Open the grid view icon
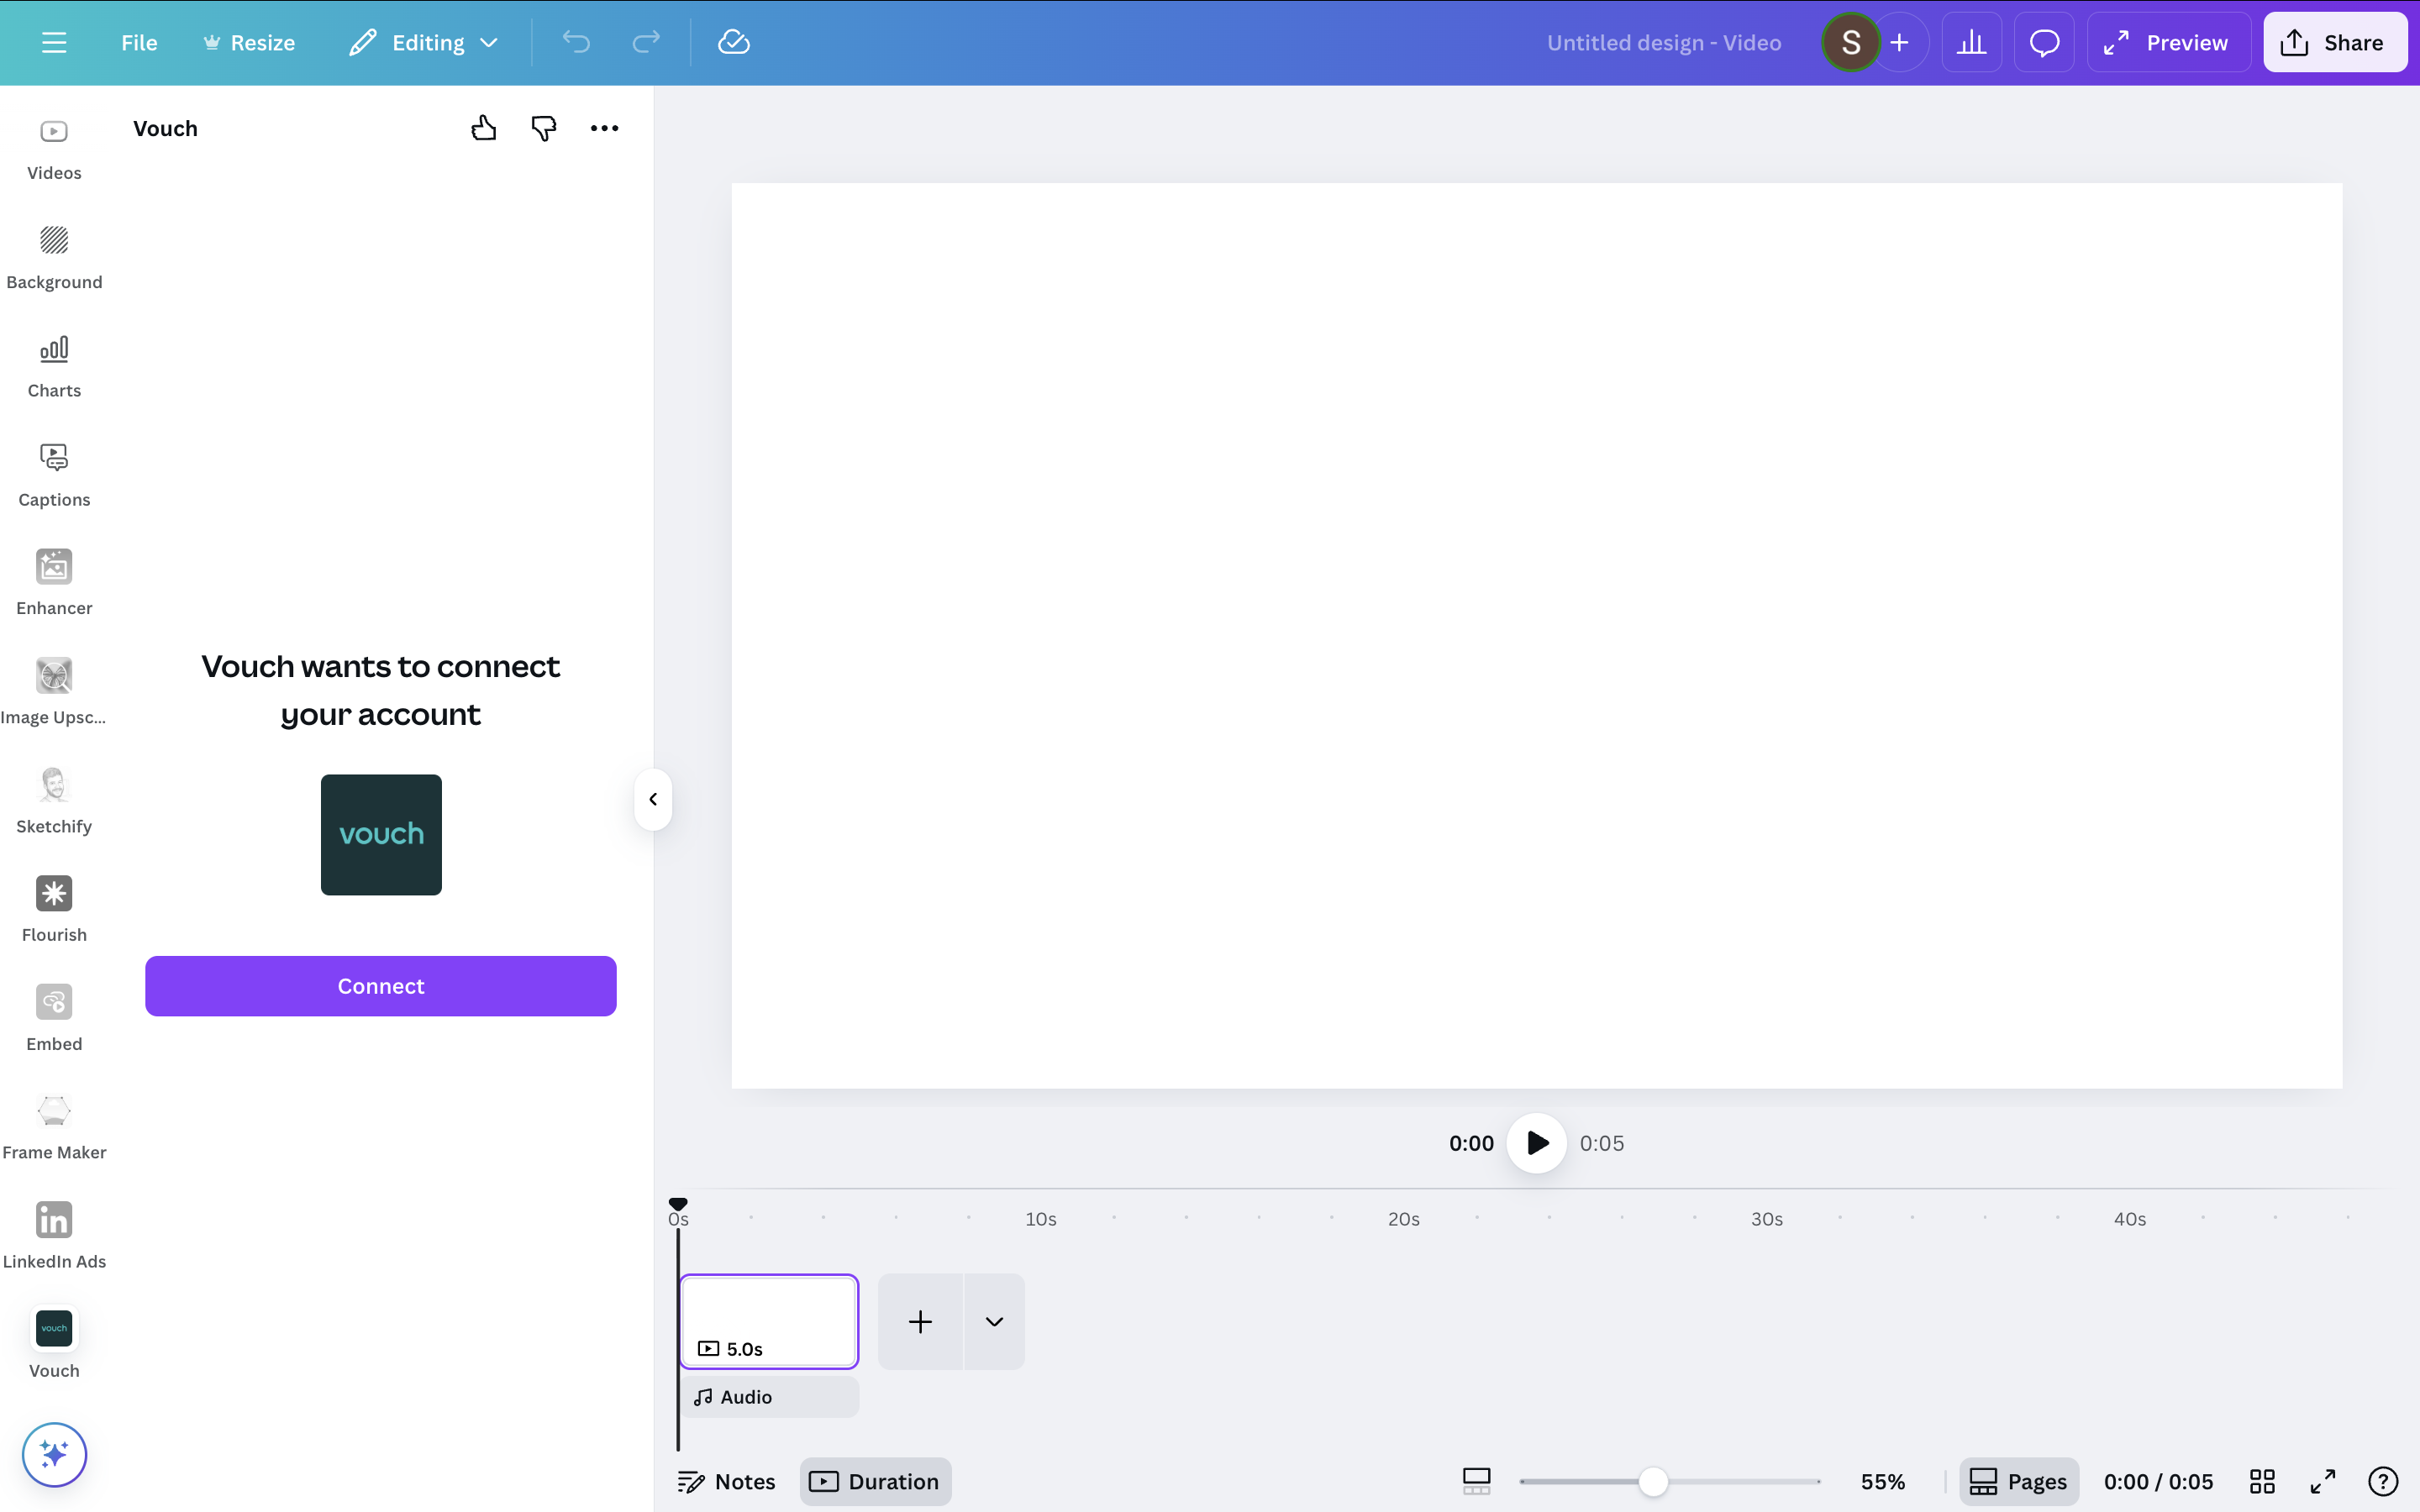This screenshot has width=2420, height=1512. pyautogui.click(x=2262, y=1481)
